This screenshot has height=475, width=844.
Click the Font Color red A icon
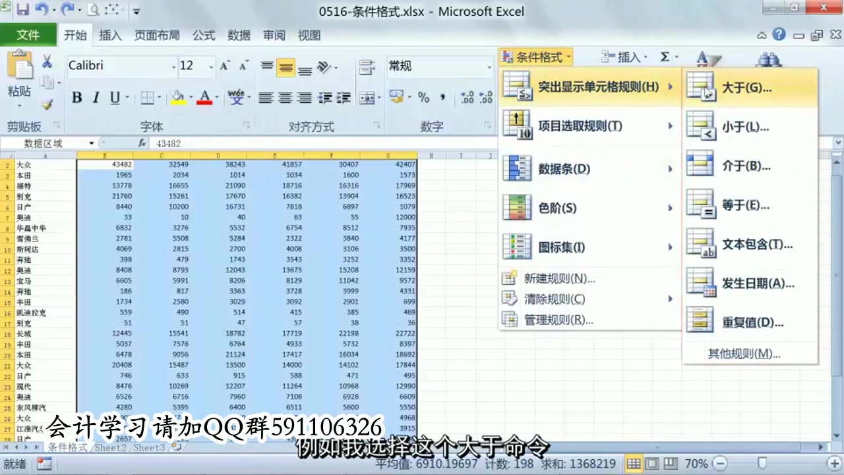(204, 98)
